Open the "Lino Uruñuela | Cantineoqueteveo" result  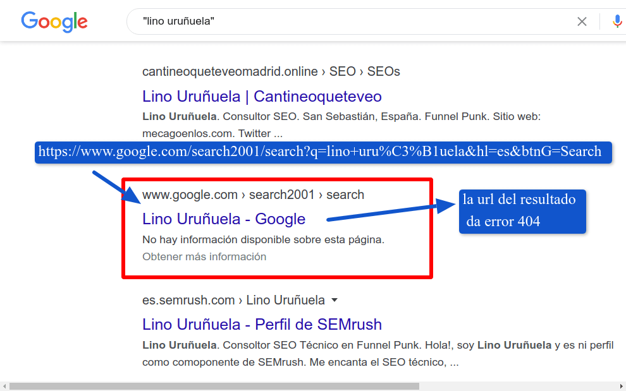coord(262,96)
